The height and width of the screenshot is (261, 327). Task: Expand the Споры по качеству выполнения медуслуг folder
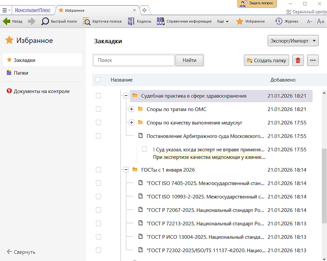coord(131,123)
